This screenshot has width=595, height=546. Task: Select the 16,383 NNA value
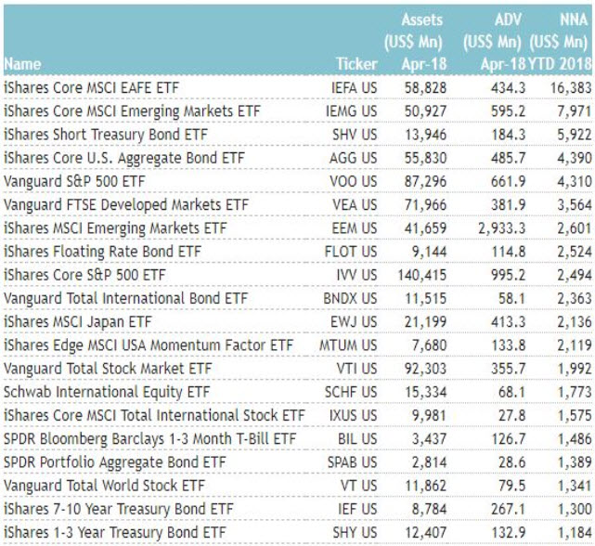click(569, 87)
